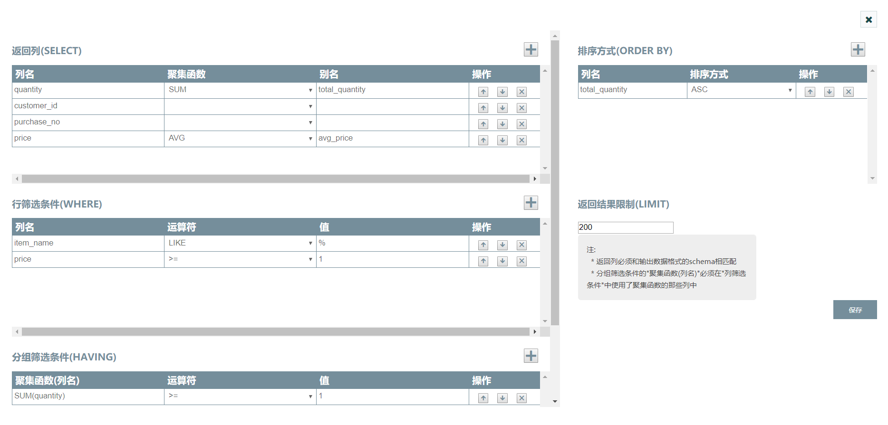
Task: Click the avg_price alias field
Action: coord(392,139)
